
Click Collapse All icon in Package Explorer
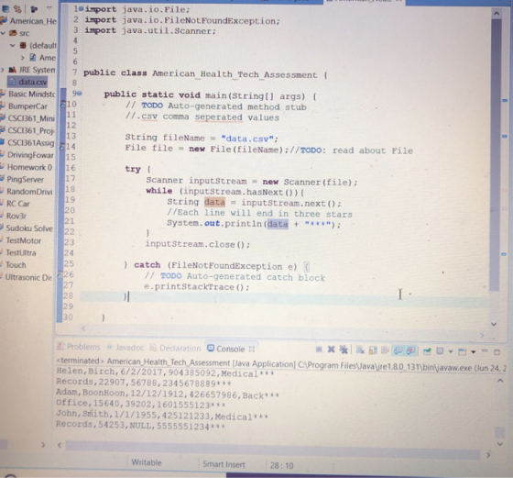pos(5,9)
